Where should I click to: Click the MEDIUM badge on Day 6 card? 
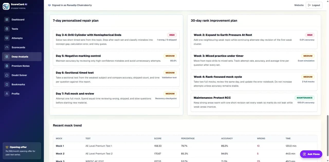[x=170, y=73]
